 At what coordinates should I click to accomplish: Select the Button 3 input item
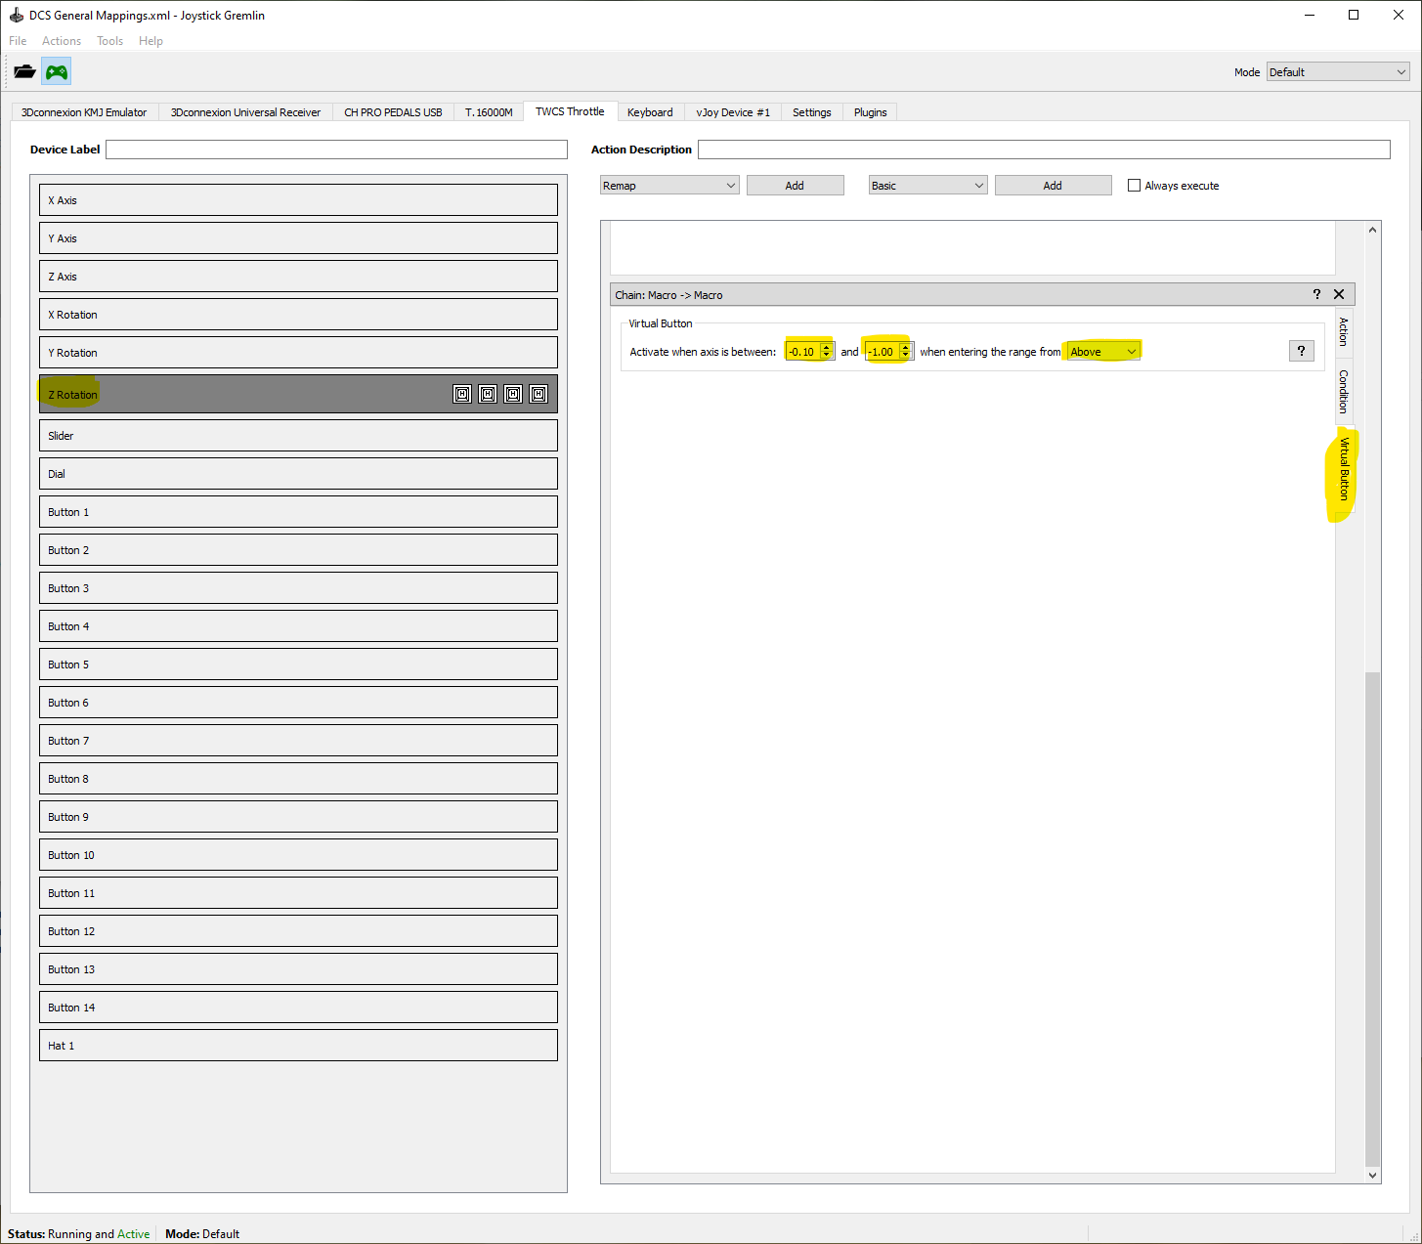coord(298,588)
